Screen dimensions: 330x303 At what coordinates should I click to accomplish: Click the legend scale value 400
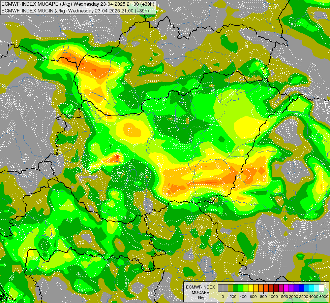(x=243, y=297)
